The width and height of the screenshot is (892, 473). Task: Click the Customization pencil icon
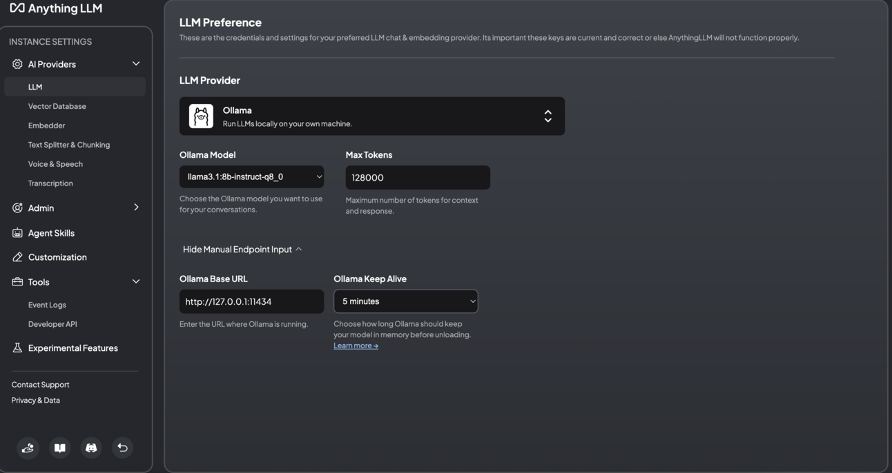17,256
